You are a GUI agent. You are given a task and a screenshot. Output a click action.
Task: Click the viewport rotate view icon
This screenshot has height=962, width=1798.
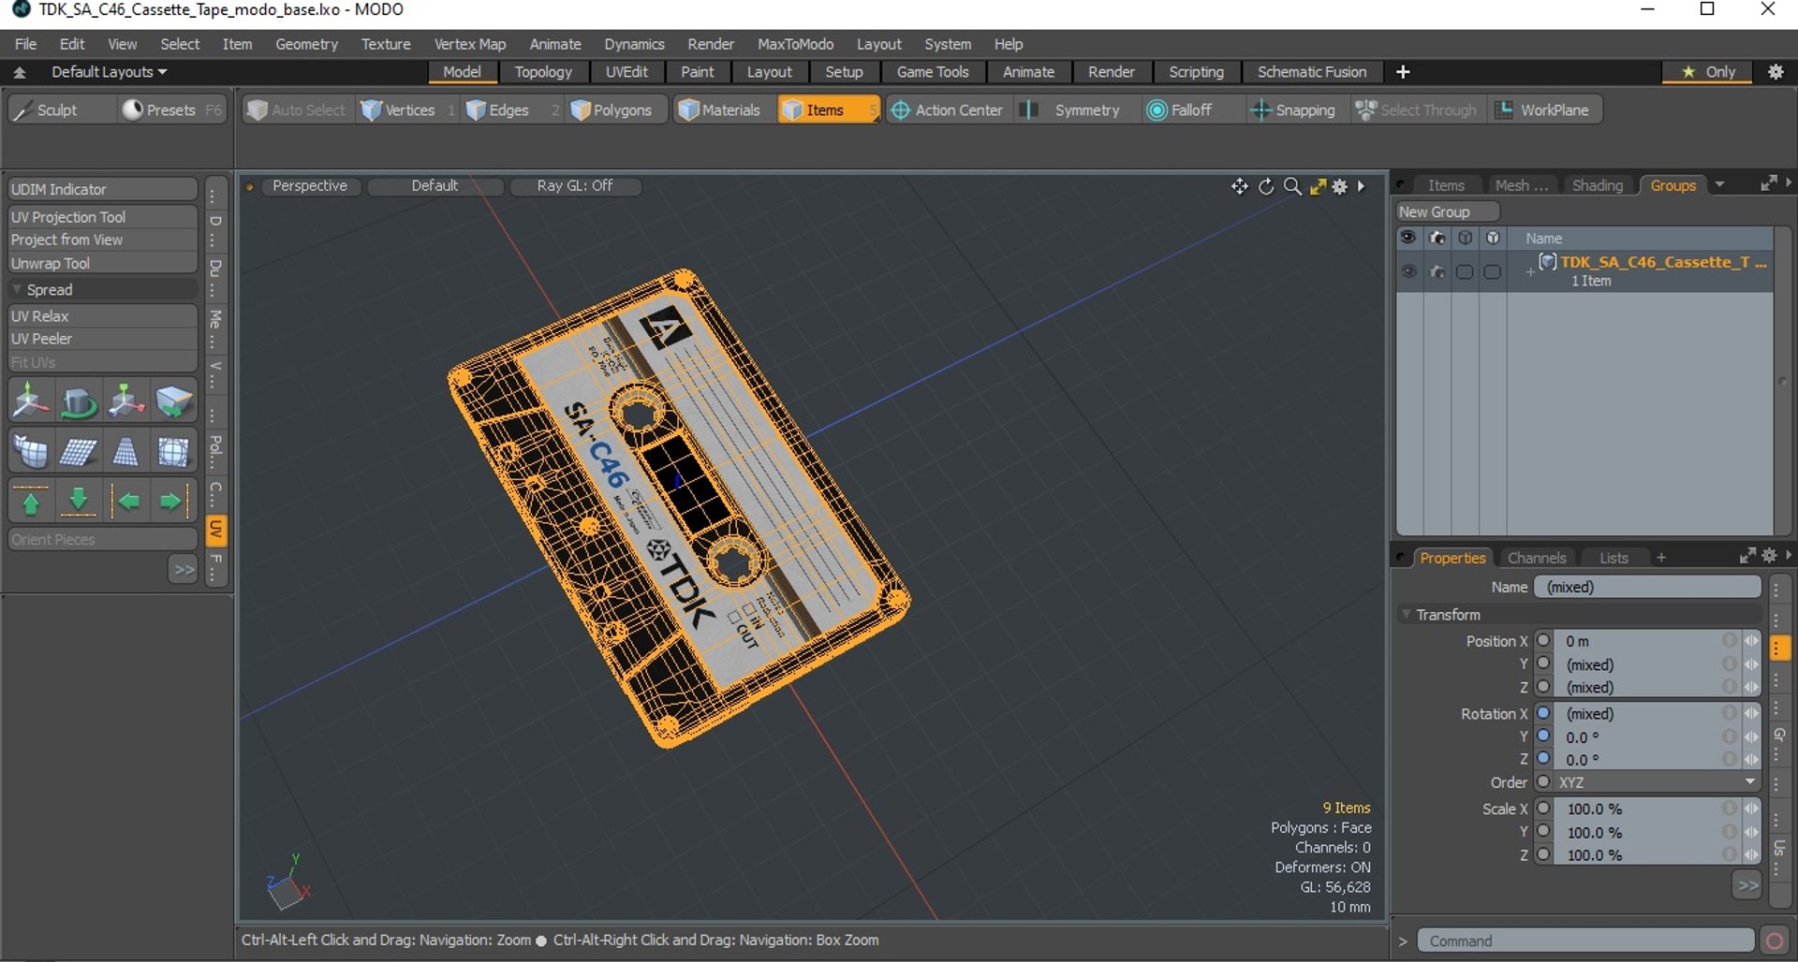[1266, 186]
